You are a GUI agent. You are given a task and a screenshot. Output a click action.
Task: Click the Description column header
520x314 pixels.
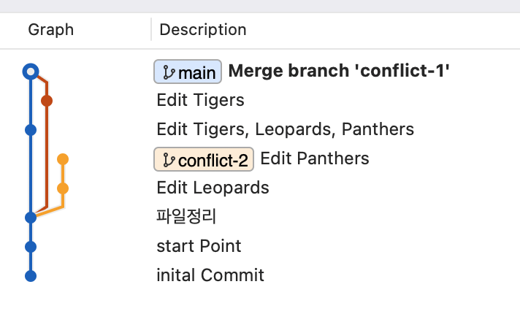point(203,30)
